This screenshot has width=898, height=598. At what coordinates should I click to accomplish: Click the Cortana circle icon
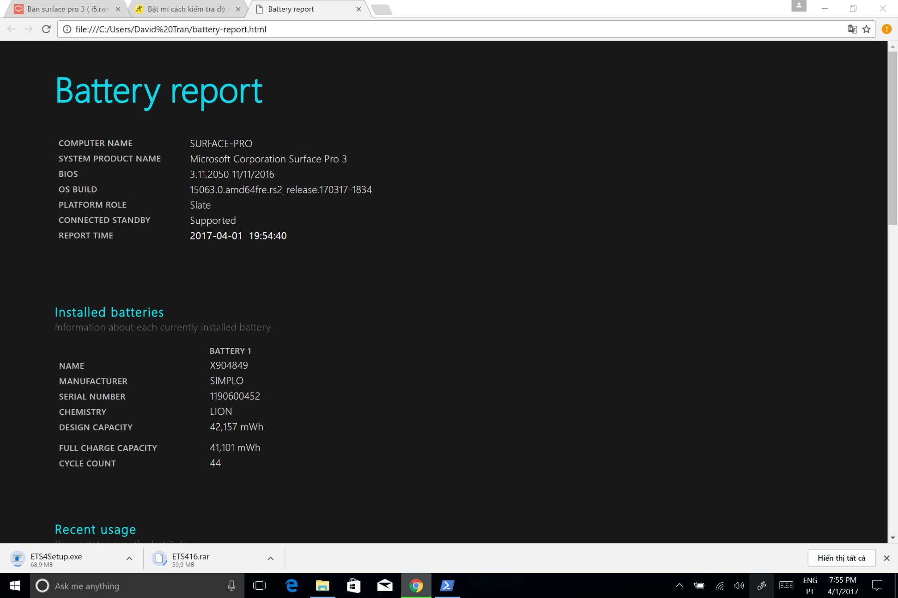[42, 586]
